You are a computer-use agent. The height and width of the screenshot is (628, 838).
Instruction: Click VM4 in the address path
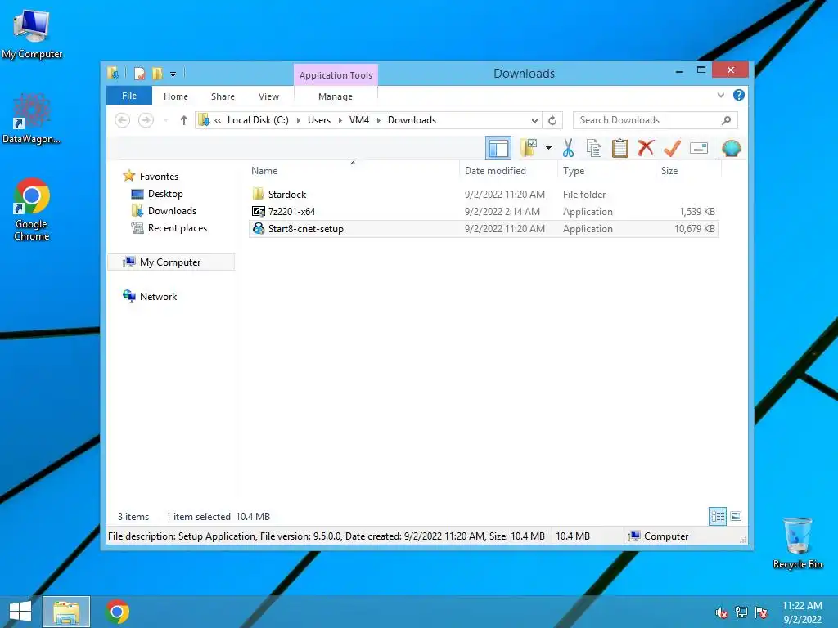(359, 120)
